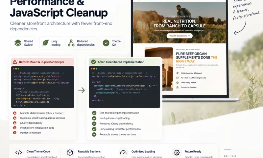The width and height of the screenshot is (263, 158).
Task: Select the Lazy loading badge
Action: [x=51, y=43]
